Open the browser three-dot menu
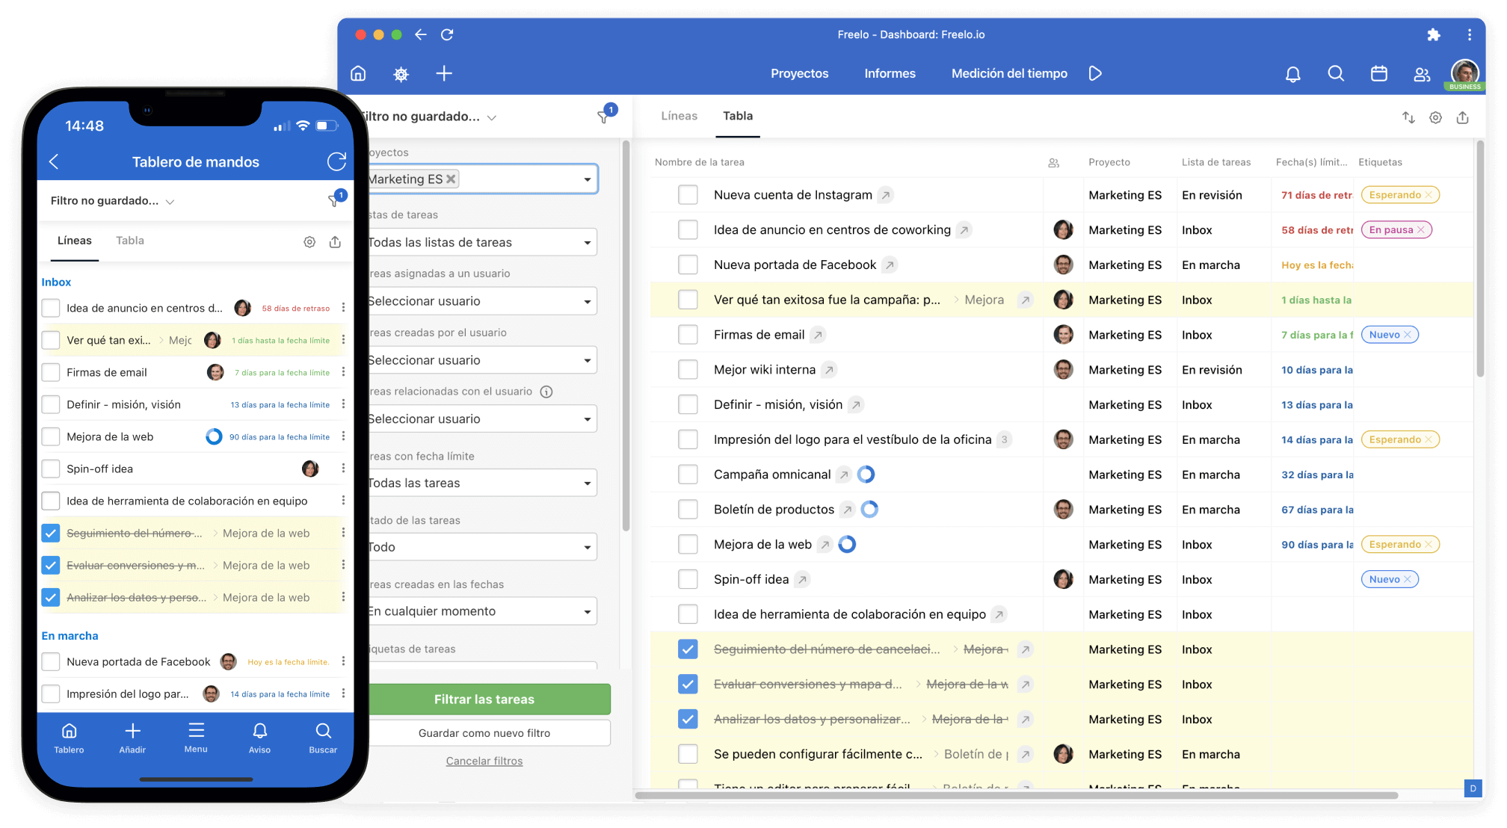 coord(1469,34)
